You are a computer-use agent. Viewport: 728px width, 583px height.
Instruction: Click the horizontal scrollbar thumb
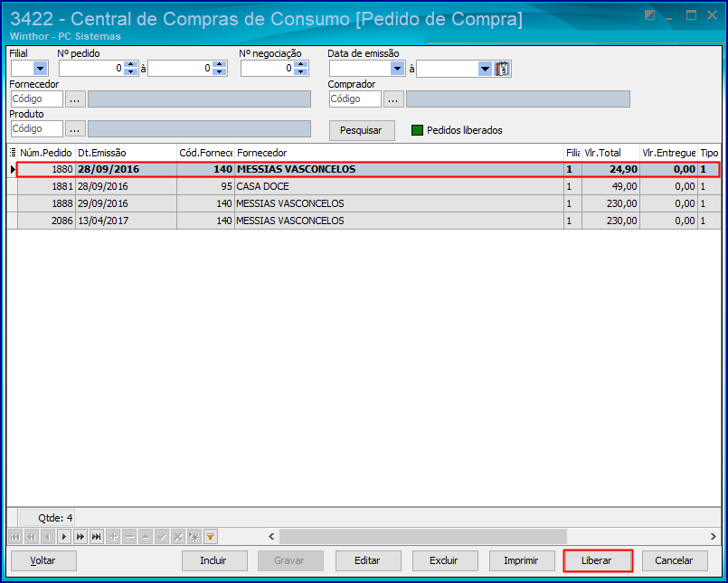(x=422, y=537)
